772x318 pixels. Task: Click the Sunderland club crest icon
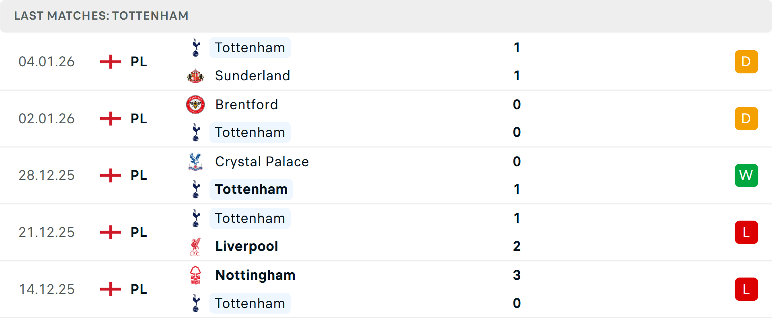point(195,76)
